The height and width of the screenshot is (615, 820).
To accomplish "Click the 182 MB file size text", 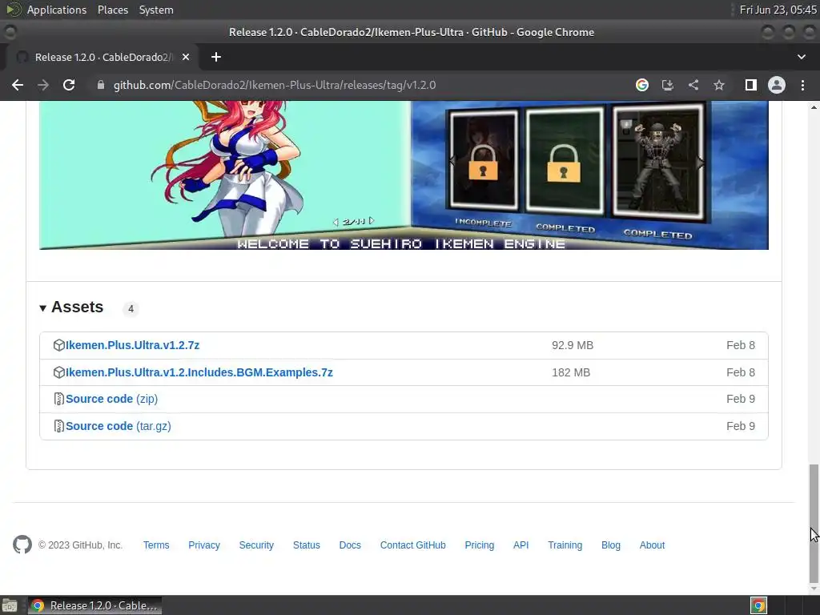I will (571, 372).
